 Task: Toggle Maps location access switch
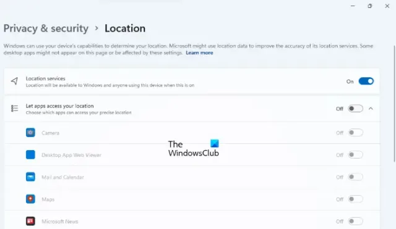click(x=355, y=199)
